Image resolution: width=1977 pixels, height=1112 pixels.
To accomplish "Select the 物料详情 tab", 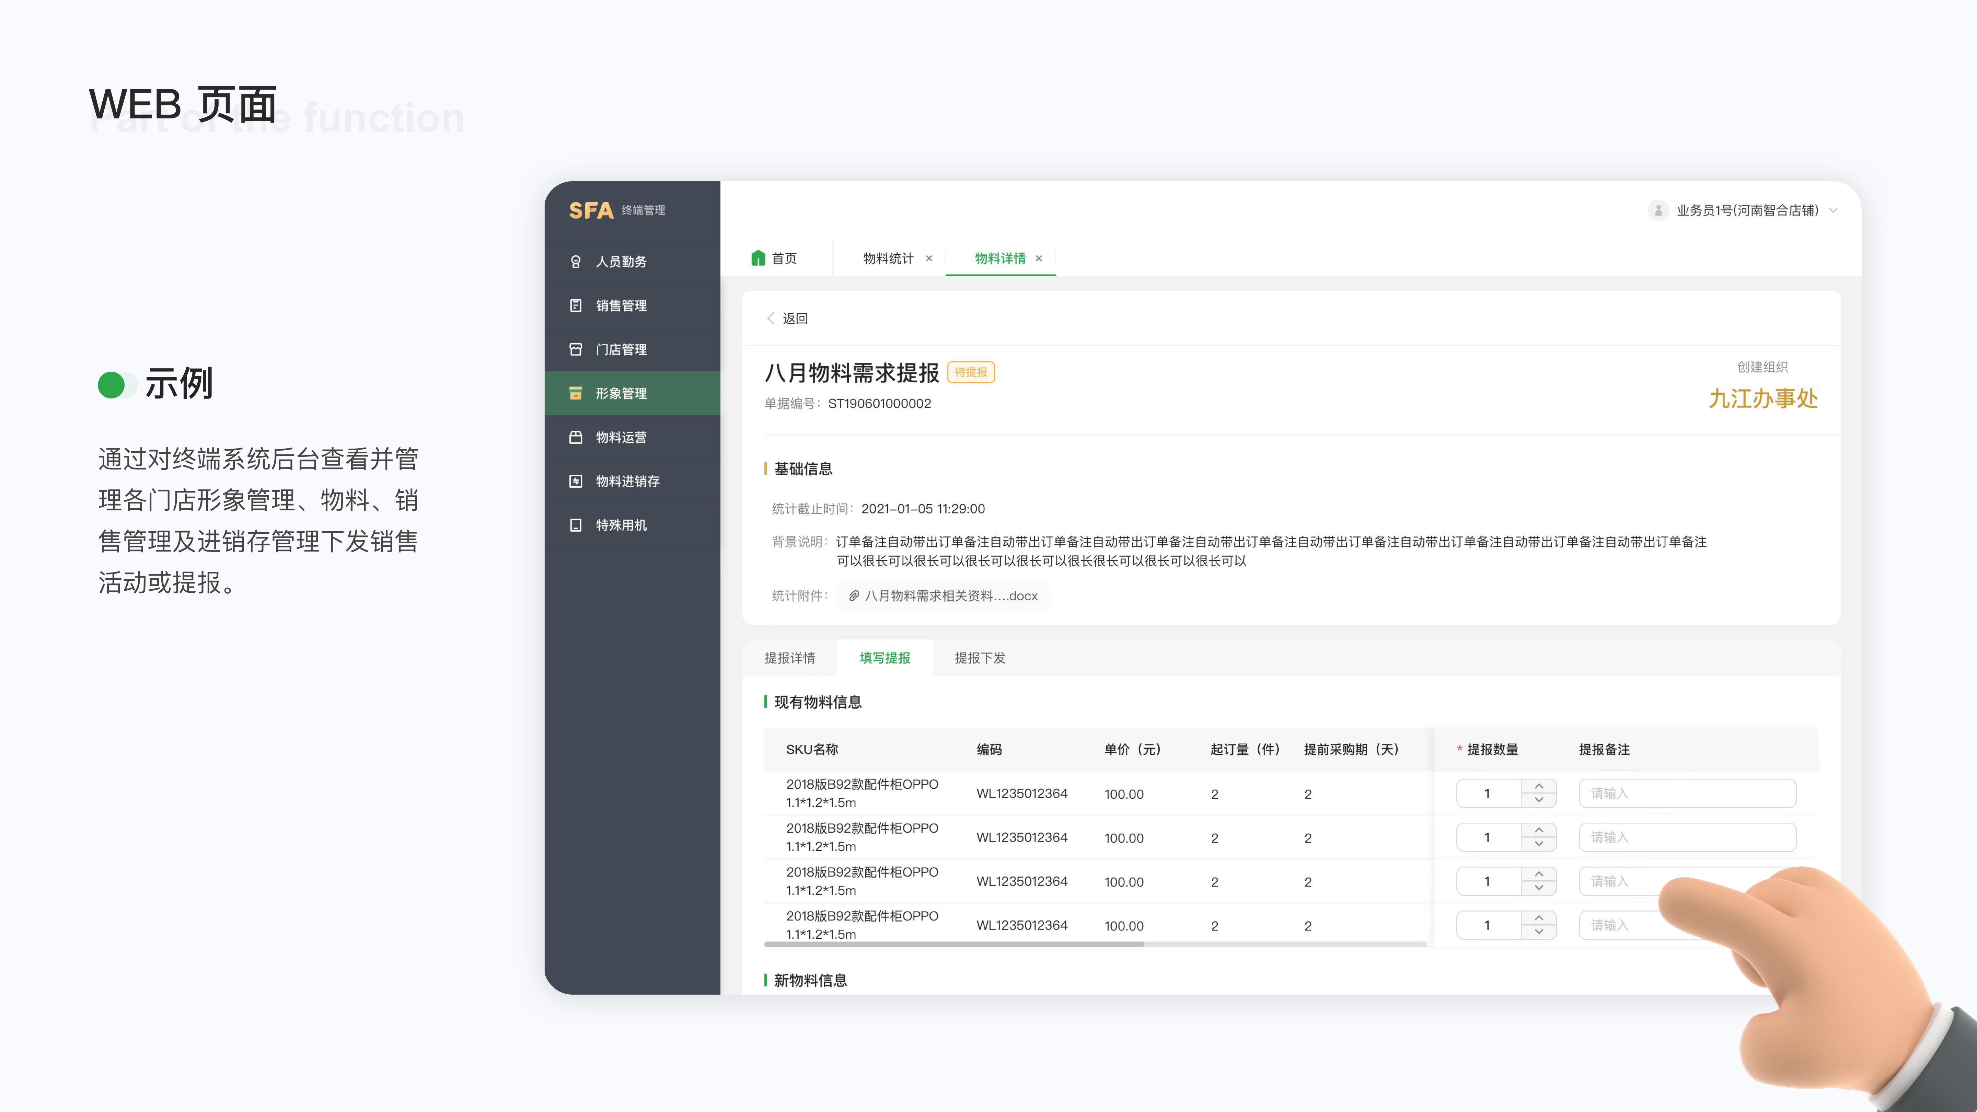I will pyautogui.click(x=1000, y=259).
